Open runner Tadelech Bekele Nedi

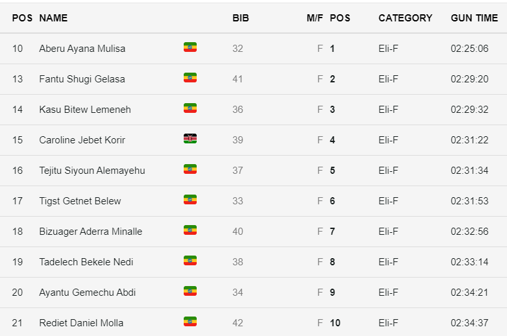86,262
